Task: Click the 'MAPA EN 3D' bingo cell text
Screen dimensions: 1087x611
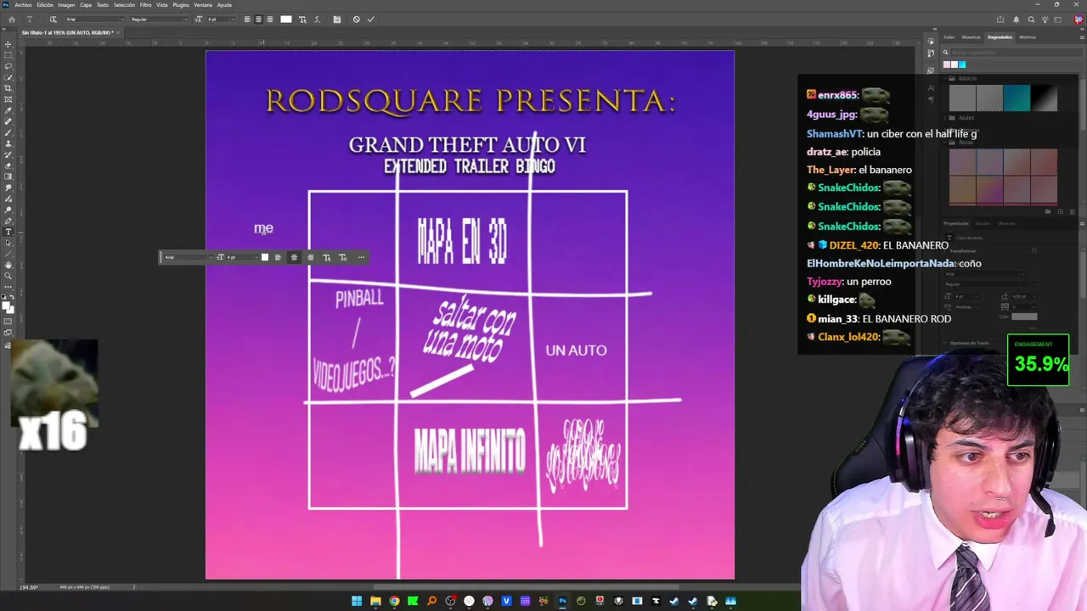Action: pyautogui.click(x=462, y=241)
